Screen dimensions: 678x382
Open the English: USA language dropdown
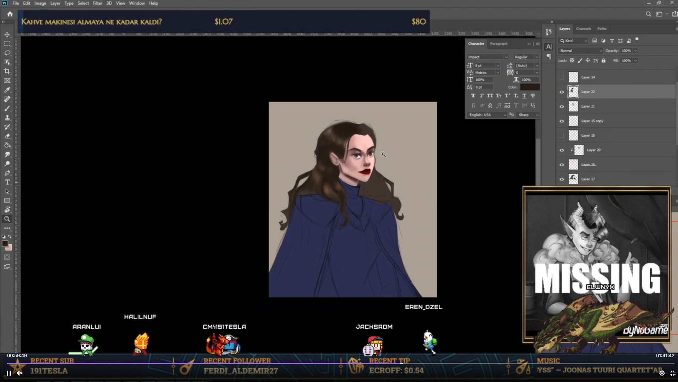point(487,115)
